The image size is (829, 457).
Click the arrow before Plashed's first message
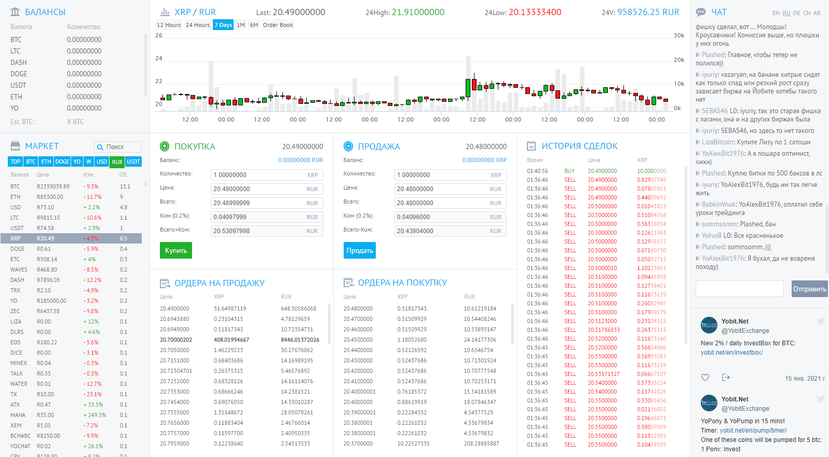(x=698, y=55)
